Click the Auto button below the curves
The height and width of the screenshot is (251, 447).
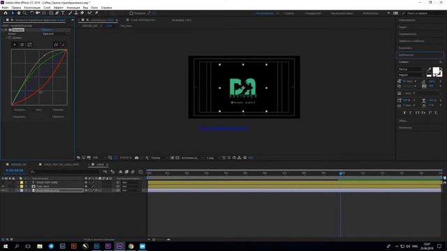coord(39,110)
